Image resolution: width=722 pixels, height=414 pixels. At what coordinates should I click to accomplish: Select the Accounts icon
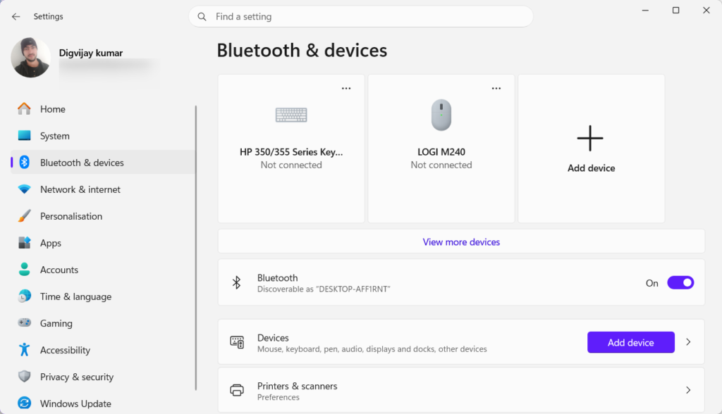[26, 270]
